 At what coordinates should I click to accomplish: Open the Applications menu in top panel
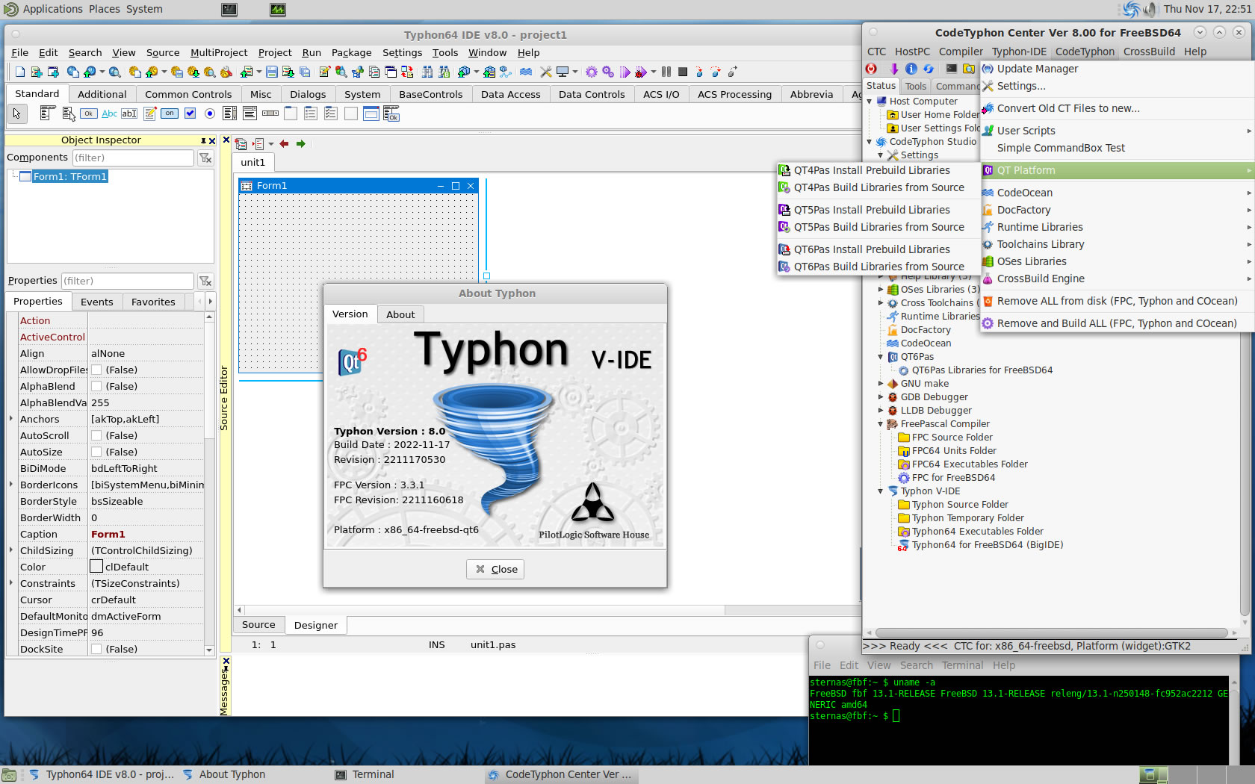click(x=52, y=9)
